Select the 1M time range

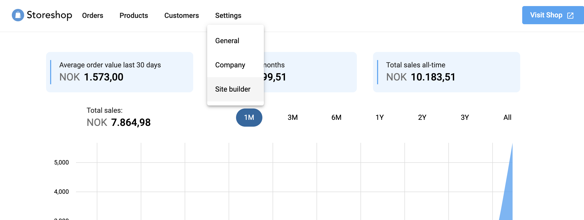249,117
